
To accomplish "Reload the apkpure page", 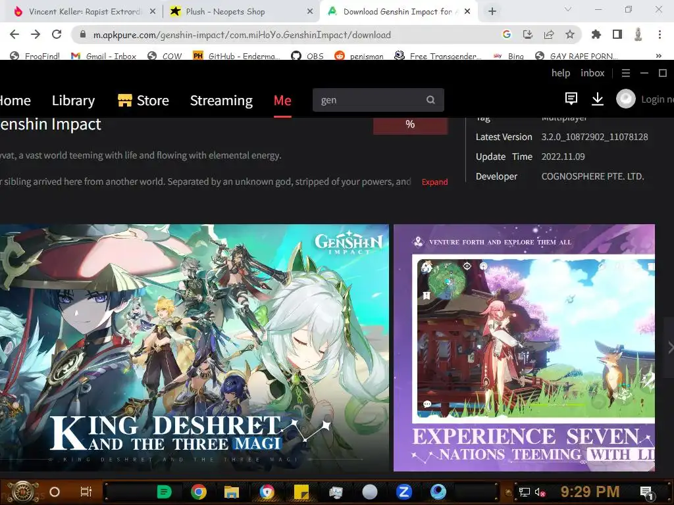I will tap(57, 34).
